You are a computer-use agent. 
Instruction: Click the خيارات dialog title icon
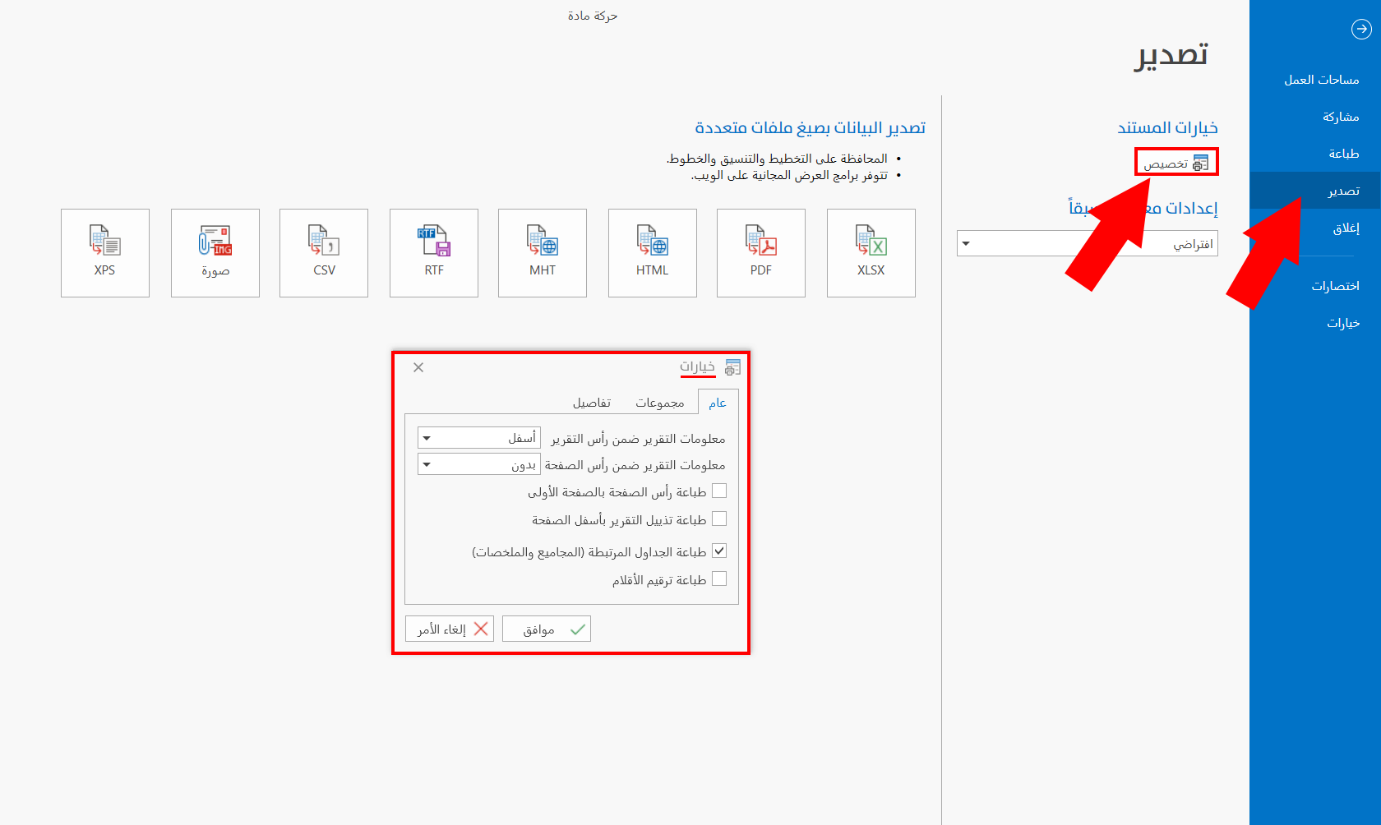(732, 367)
